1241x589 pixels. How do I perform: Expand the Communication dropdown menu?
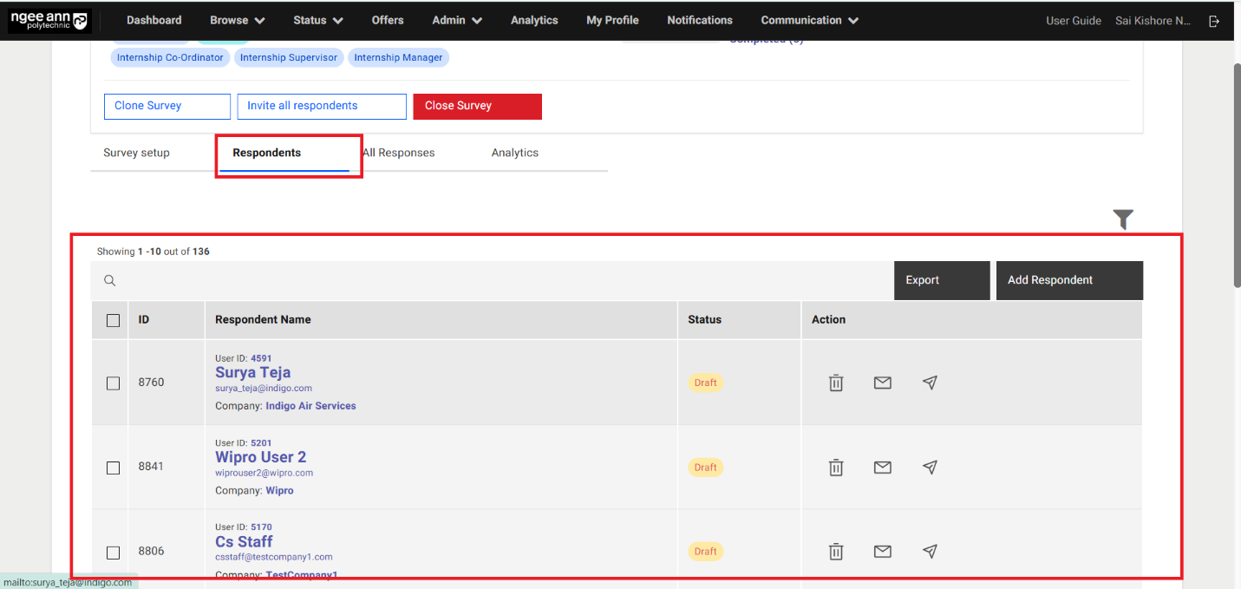pyautogui.click(x=809, y=20)
